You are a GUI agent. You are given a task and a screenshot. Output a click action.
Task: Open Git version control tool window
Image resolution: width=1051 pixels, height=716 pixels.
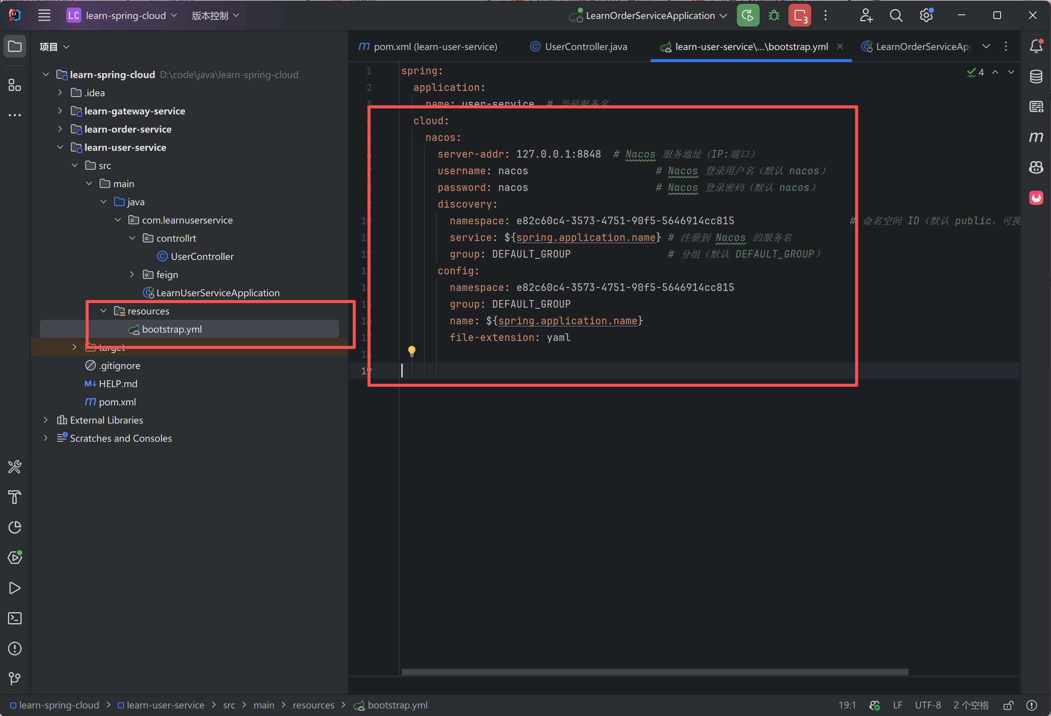(15, 679)
